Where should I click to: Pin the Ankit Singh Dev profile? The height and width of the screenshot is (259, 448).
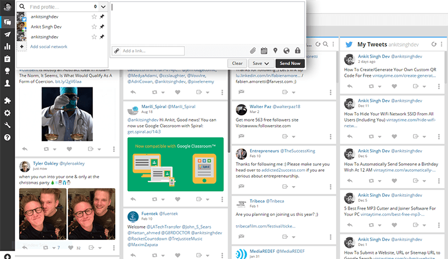coord(102,26)
